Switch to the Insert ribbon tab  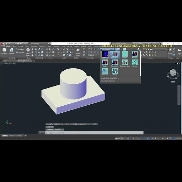coord(49,46)
